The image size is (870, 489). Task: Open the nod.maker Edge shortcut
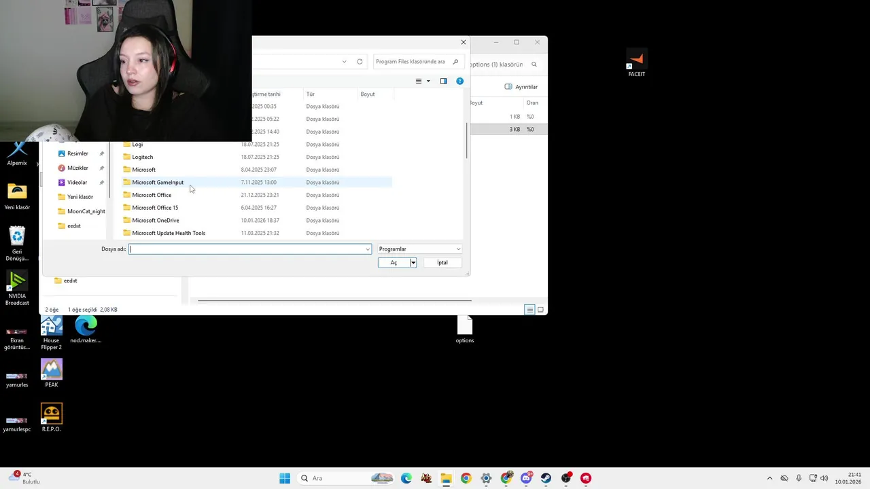[x=86, y=330]
